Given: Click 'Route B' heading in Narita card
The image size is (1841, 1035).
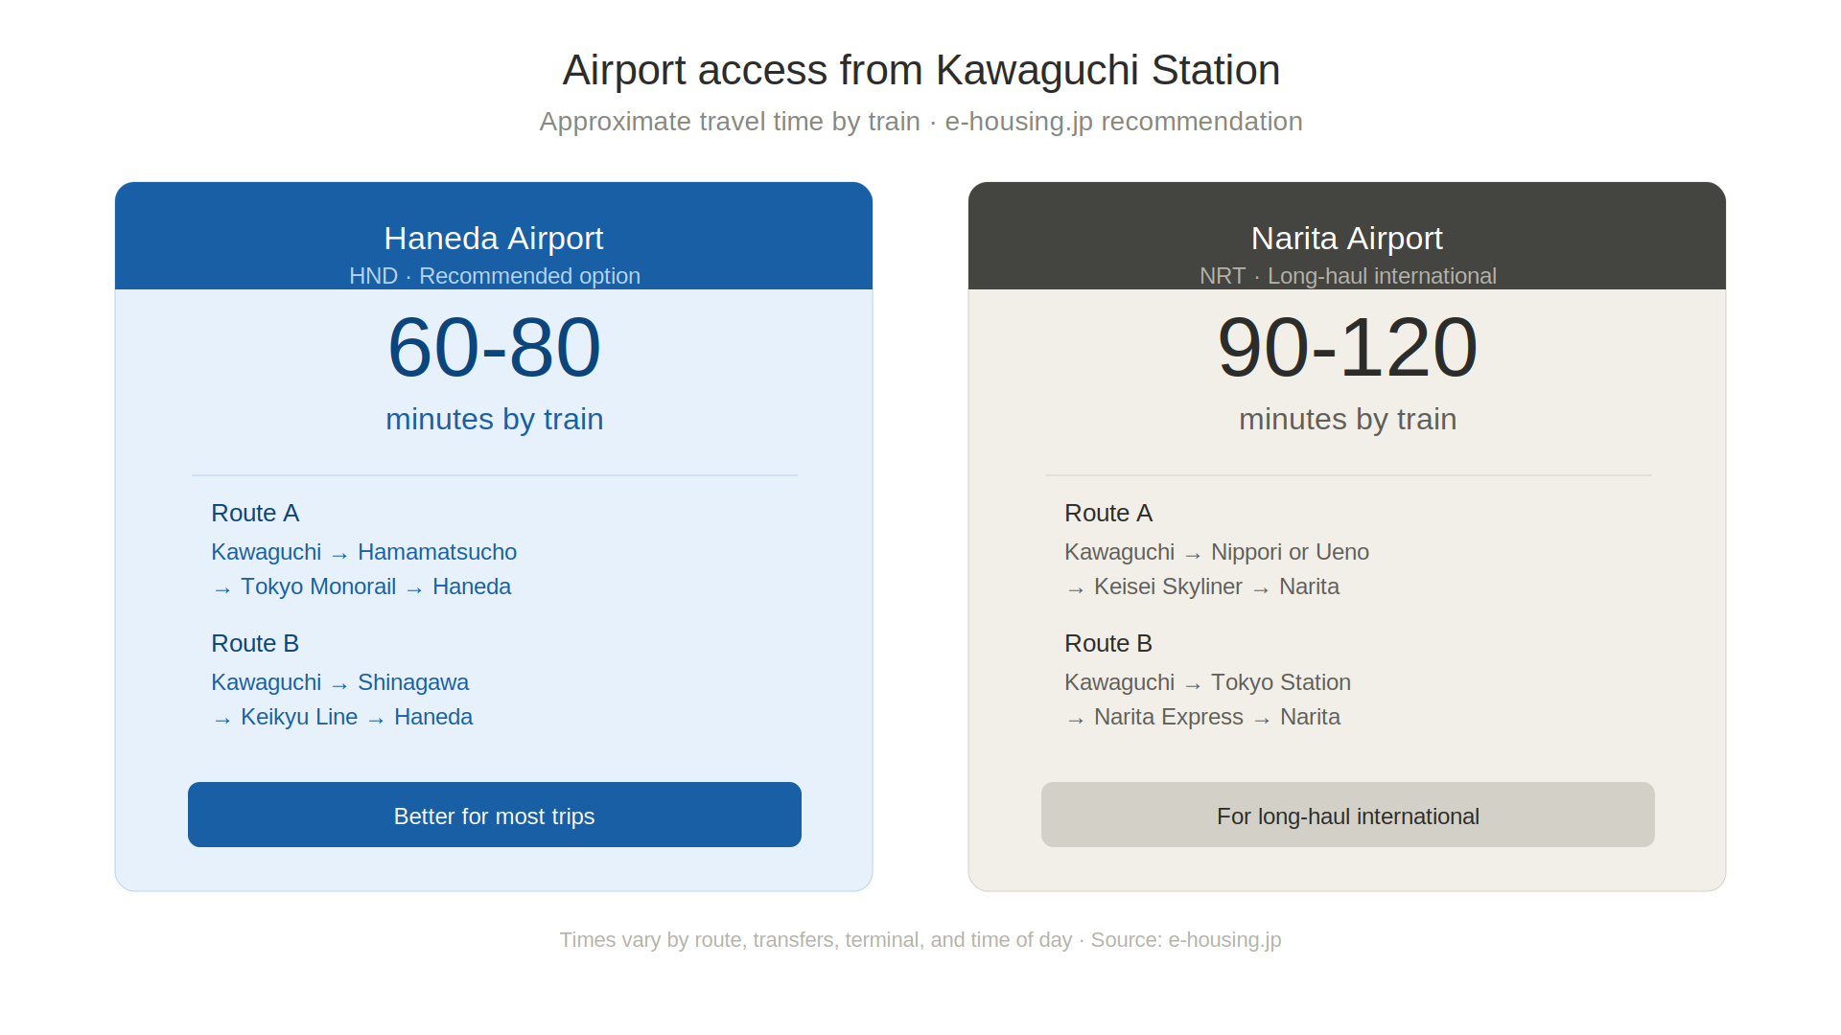Looking at the screenshot, I should click(x=1108, y=643).
